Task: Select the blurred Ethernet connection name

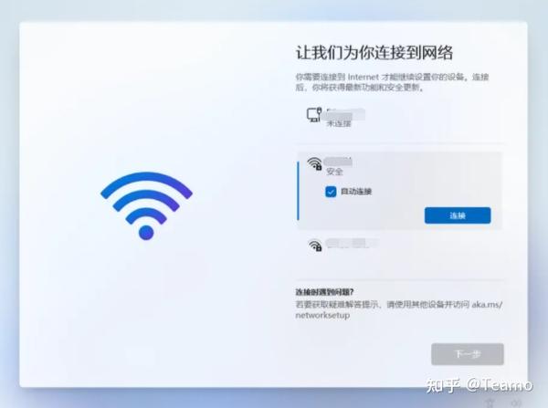Action: (345, 114)
